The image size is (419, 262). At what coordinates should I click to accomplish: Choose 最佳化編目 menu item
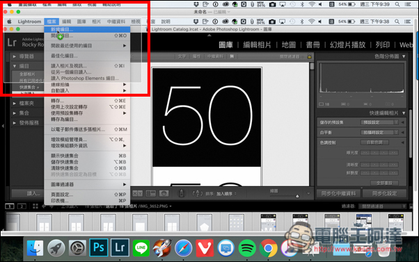[x=87, y=56]
